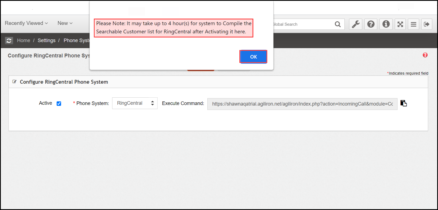The height and width of the screenshot is (210, 438).
Task: Go to Home breadcrumb link
Action: 24,40
